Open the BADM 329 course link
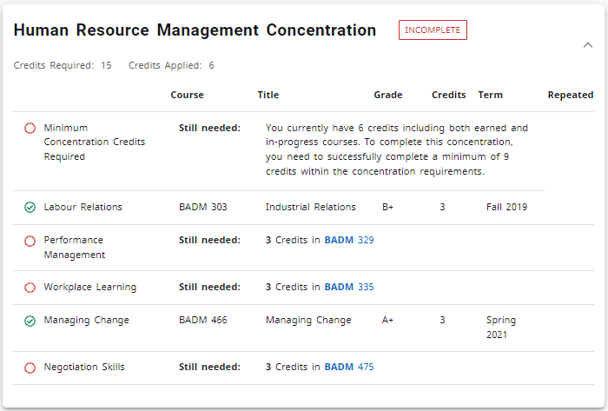This screenshot has width=608, height=411. pos(349,240)
